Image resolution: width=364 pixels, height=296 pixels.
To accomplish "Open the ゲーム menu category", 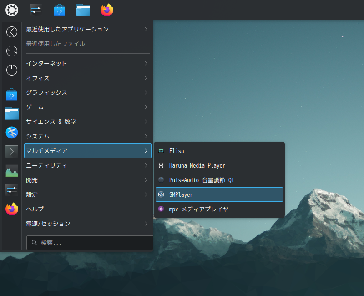I will pyautogui.click(x=88, y=107).
